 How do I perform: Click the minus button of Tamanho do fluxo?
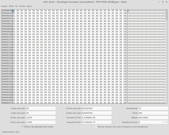click(163, 122)
